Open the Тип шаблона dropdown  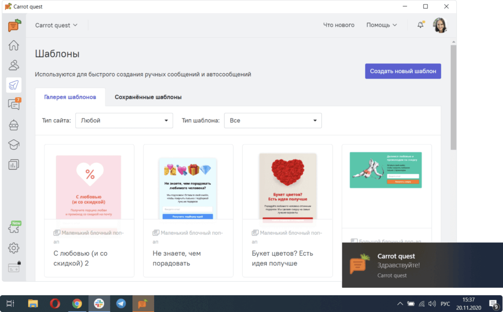(273, 121)
